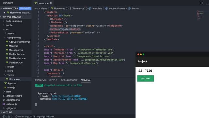Click the Vue icon beside Message.vue
209x118 pixels.
point(7,50)
